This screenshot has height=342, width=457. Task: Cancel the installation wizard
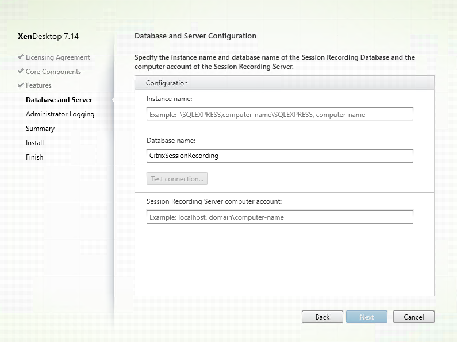click(x=413, y=317)
